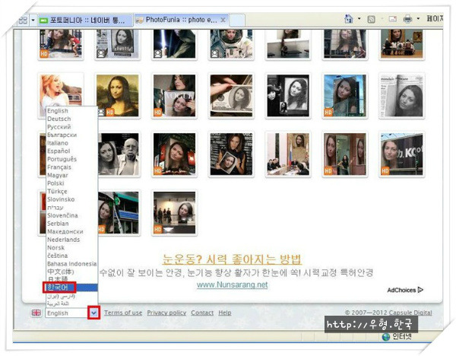Screen dimensions: 456x356
Task: Open Terms of use link
Action: tap(123, 313)
